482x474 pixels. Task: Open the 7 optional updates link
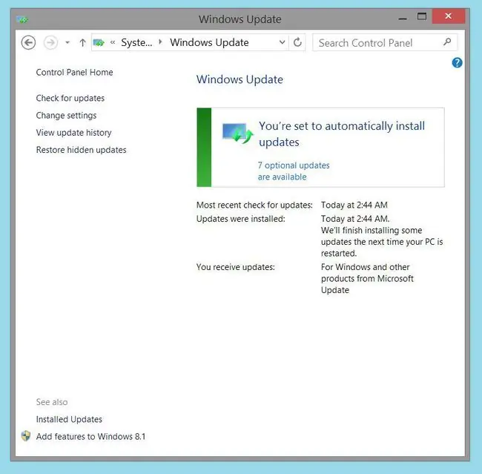click(x=294, y=171)
